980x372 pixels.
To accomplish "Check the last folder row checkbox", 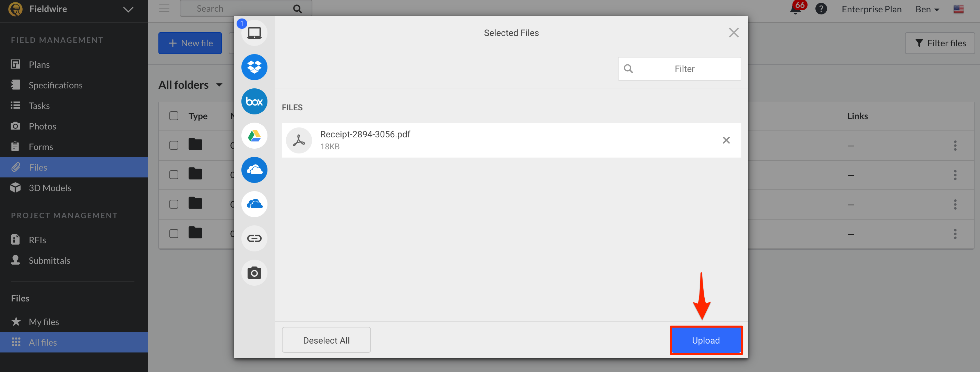I will click(x=174, y=233).
